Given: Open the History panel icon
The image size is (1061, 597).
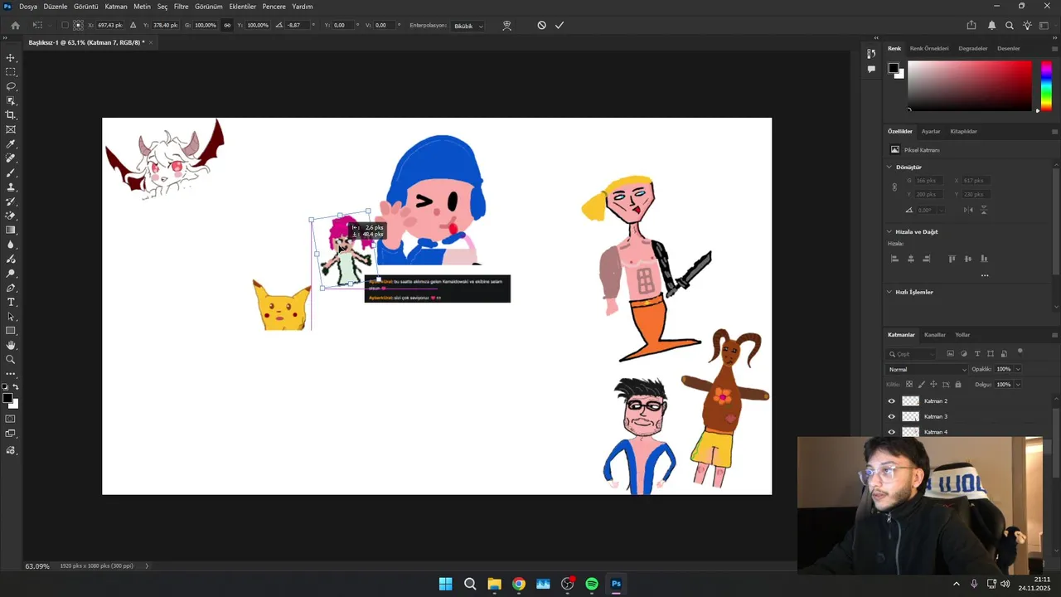Looking at the screenshot, I should click(871, 54).
